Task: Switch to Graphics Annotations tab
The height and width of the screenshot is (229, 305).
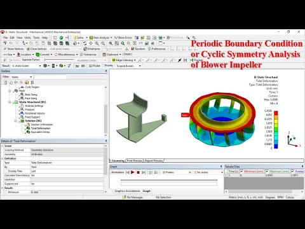Action: (x=127, y=191)
